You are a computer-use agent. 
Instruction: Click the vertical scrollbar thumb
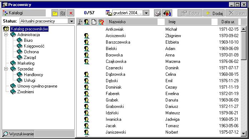click(x=244, y=46)
